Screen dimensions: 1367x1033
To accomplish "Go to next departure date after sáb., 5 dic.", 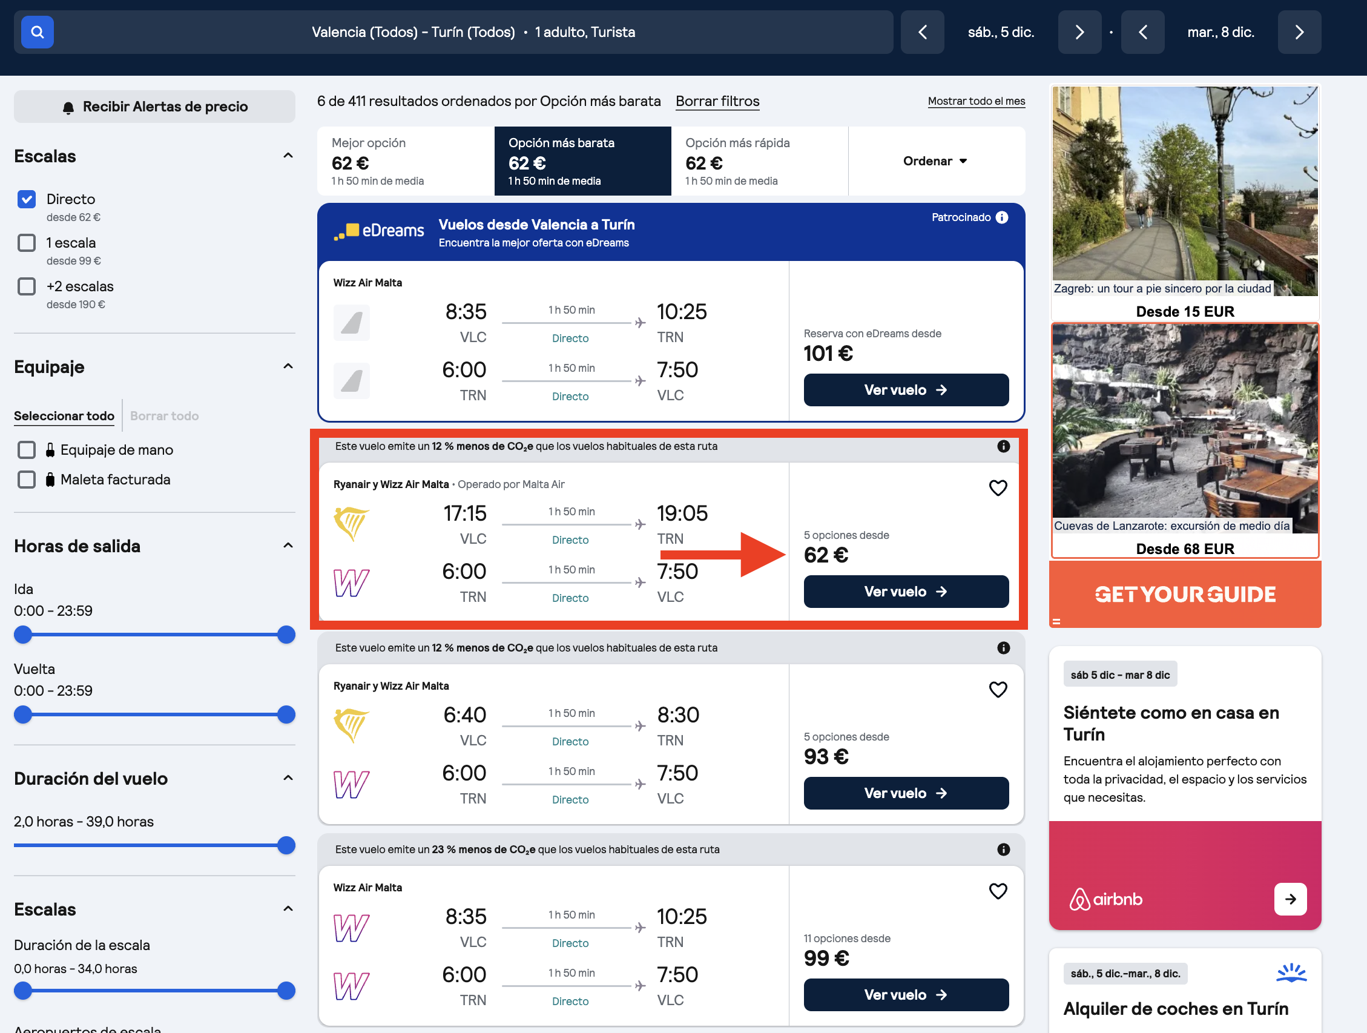I will [x=1079, y=32].
